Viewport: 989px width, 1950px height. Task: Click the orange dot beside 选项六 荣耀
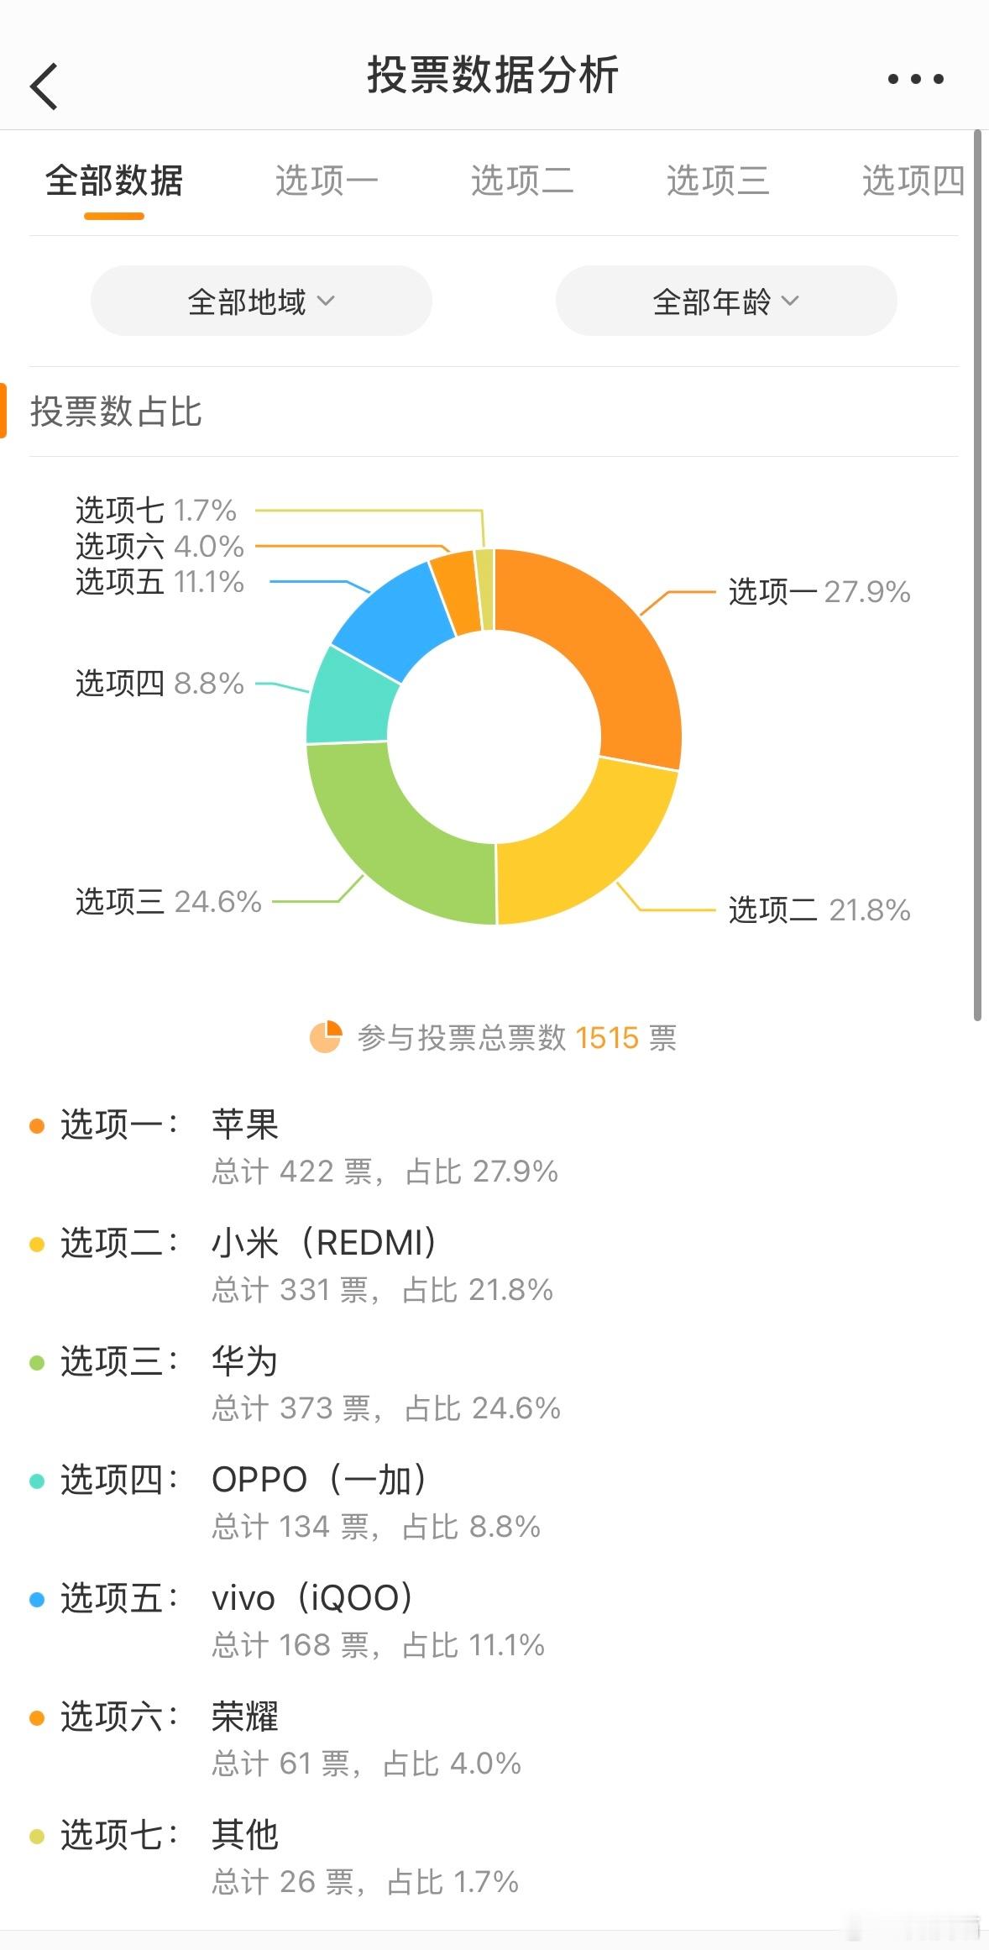[35, 1716]
